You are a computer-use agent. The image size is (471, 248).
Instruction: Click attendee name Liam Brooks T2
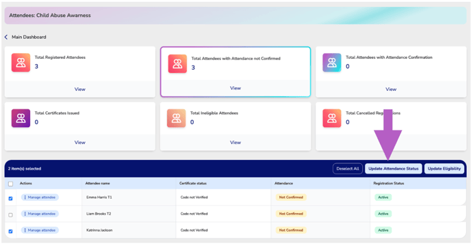coord(99,214)
